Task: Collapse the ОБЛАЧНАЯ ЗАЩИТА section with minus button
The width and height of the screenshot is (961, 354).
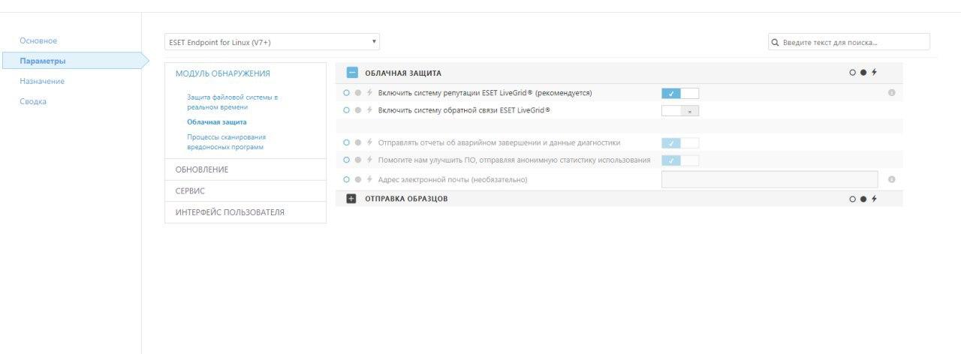Action: pyautogui.click(x=352, y=73)
